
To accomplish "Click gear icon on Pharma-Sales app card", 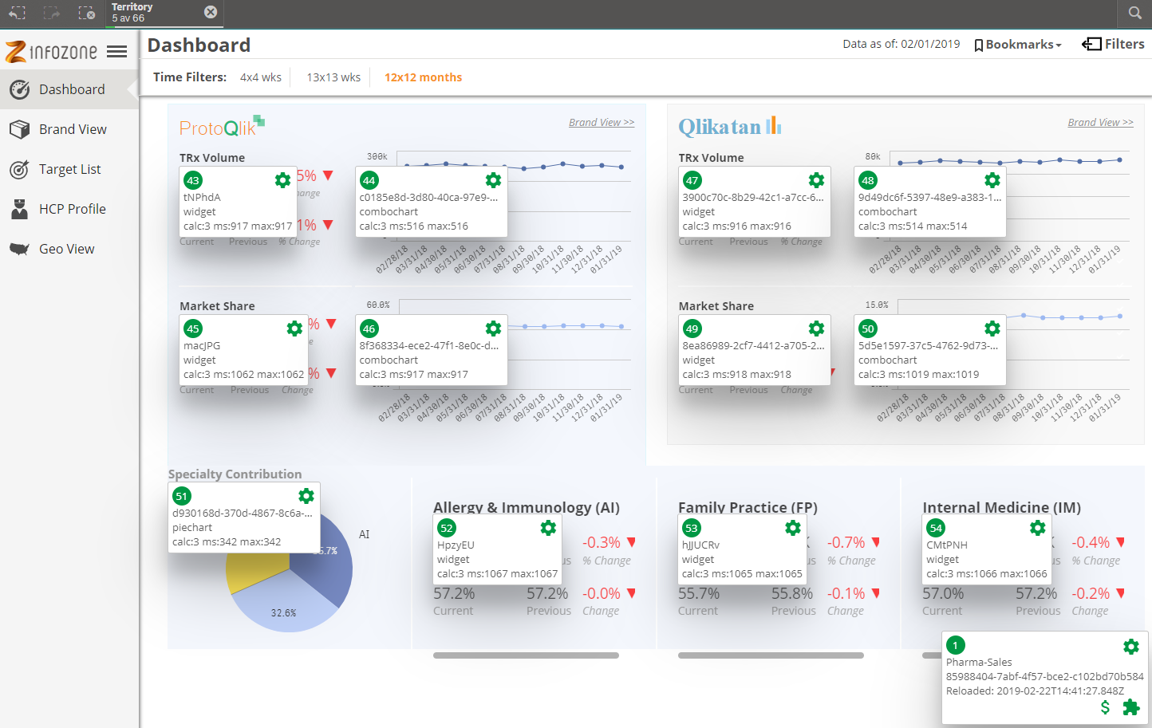I will click(1130, 647).
